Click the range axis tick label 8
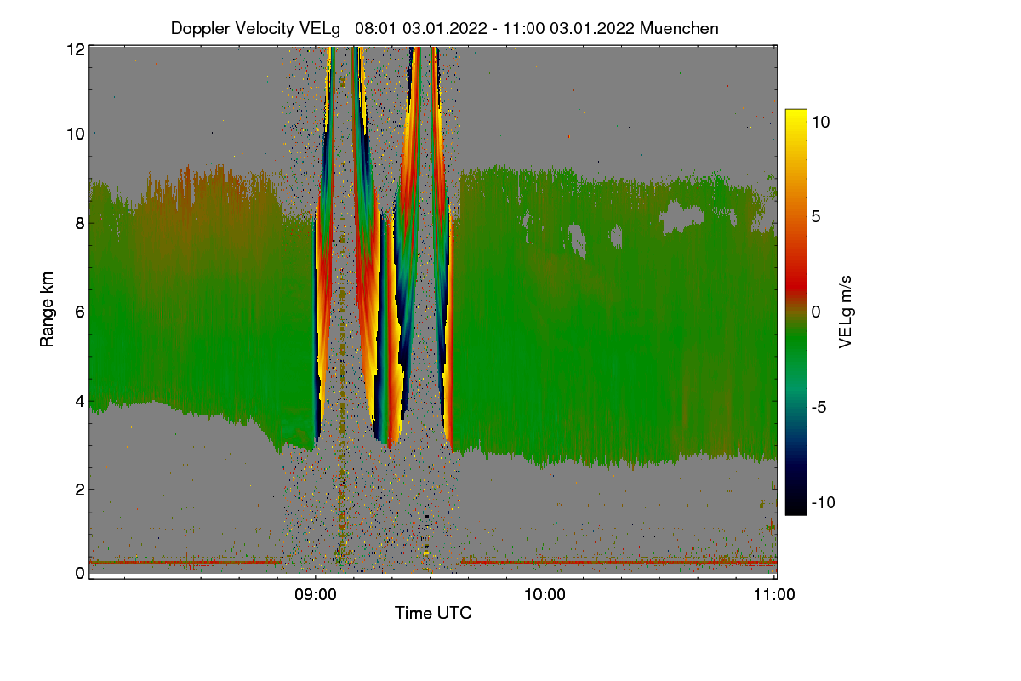The image size is (1021, 681). pyautogui.click(x=80, y=223)
